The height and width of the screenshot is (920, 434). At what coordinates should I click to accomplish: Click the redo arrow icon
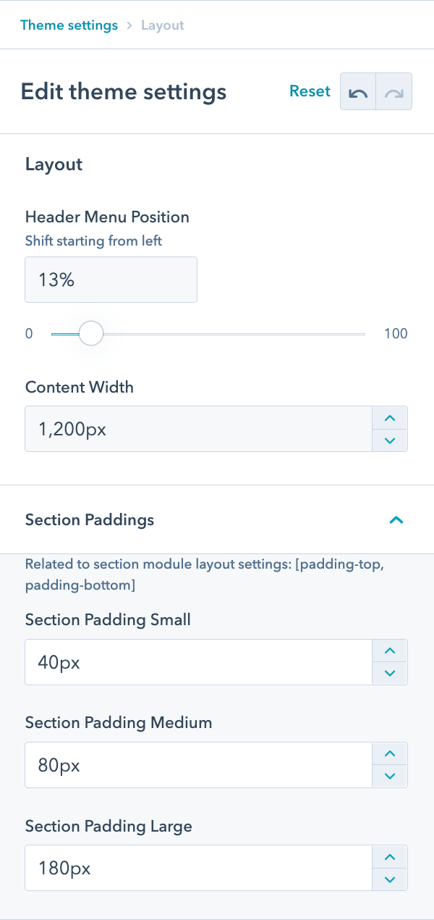[393, 91]
